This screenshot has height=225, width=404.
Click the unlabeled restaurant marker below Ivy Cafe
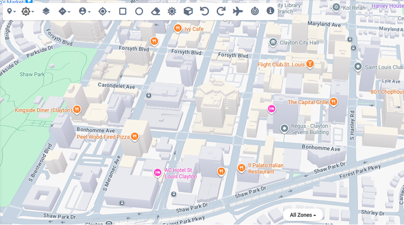154,41
